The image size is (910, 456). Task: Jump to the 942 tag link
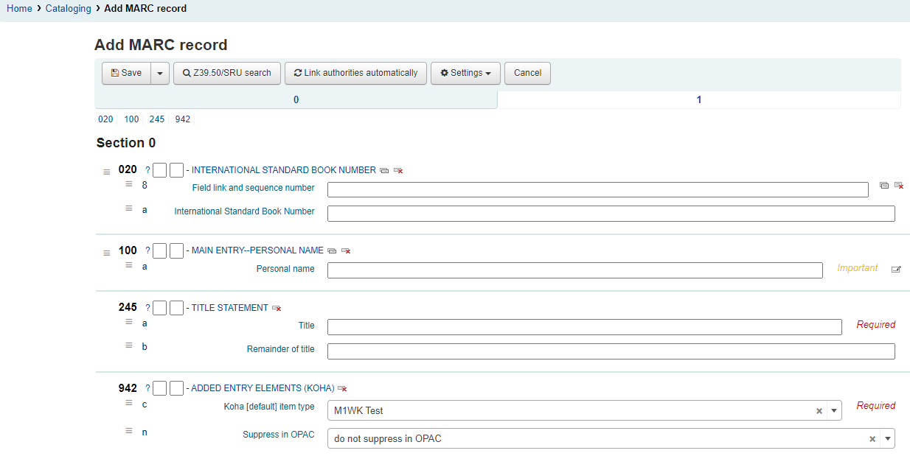(x=183, y=119)
